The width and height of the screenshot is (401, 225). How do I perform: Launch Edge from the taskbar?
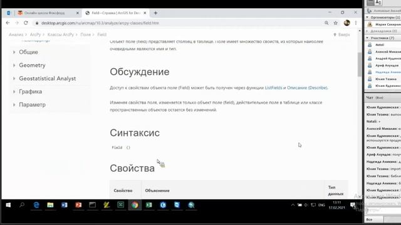(x=36, y=205)
